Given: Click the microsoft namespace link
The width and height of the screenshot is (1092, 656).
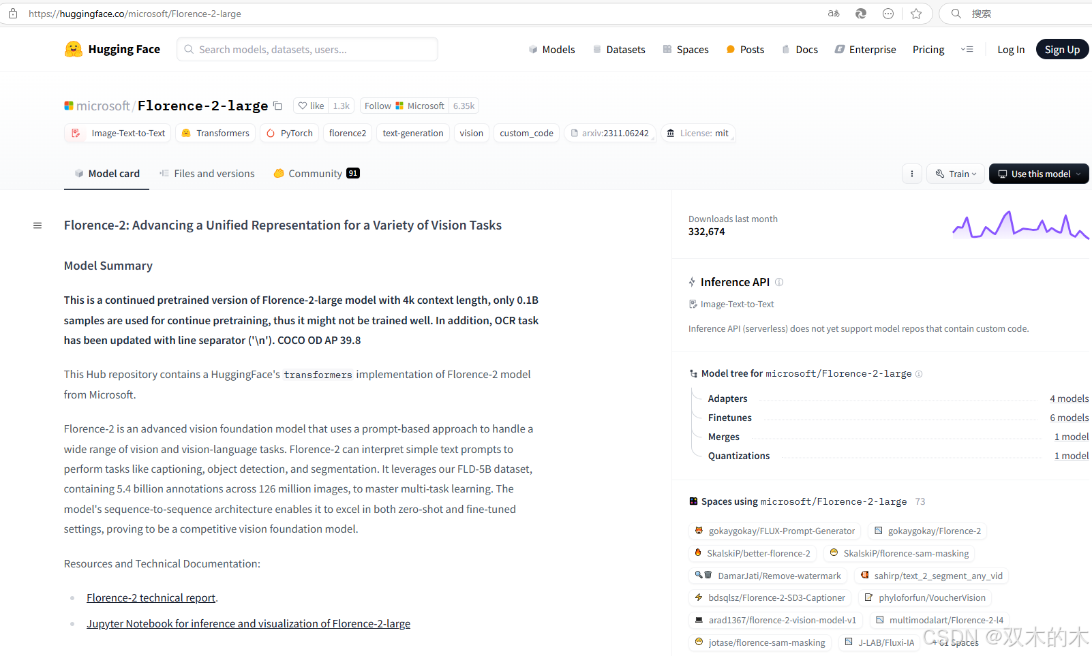Looking at the screenshot, I should (103, 106).
